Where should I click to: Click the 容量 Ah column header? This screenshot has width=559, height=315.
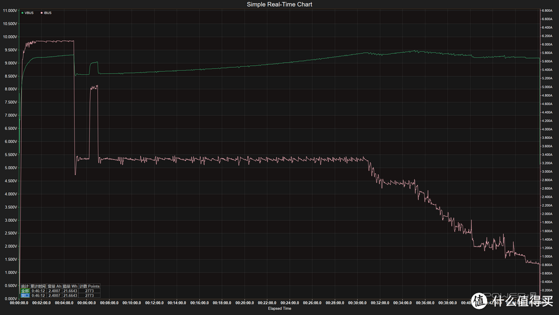(x=54, y=286)
